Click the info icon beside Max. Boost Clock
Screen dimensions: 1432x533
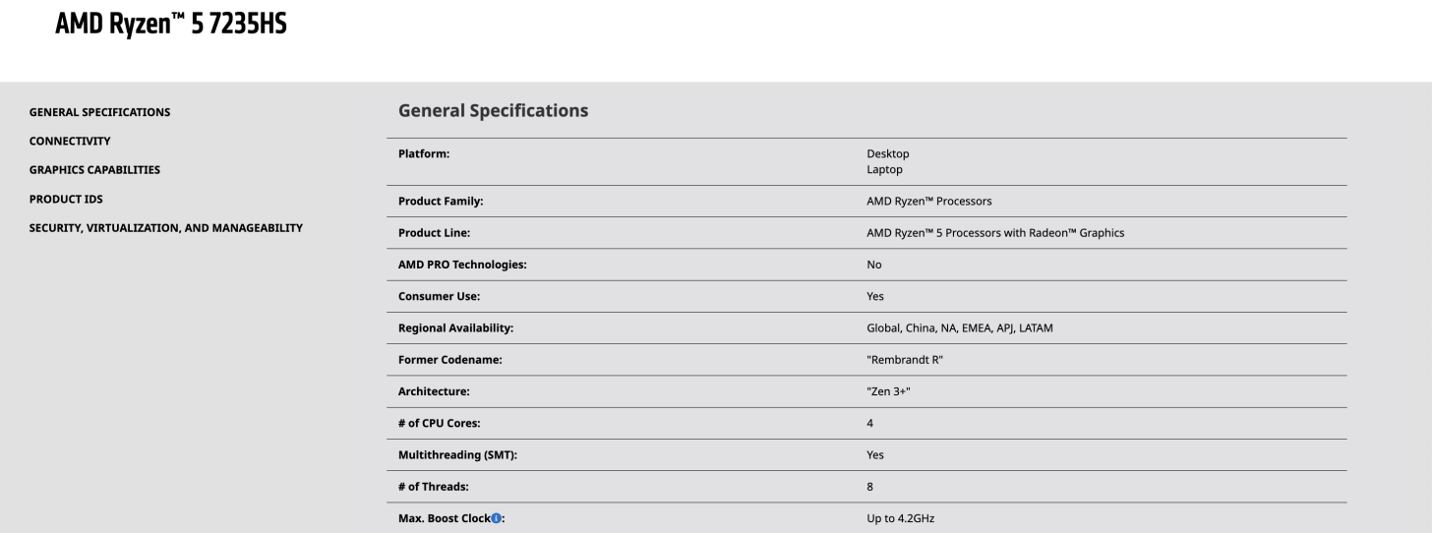click(497, 518)
